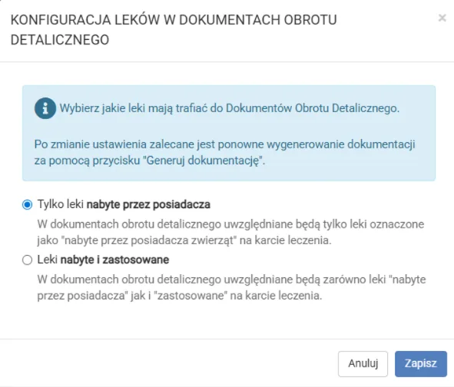Click the blue info icon in the notice
Image resolution: width=454 pixels, height=387 pixels.
pyautogui.click(x=45, y=108)
